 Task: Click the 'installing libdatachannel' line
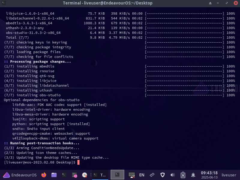click(x=119, y=85)
